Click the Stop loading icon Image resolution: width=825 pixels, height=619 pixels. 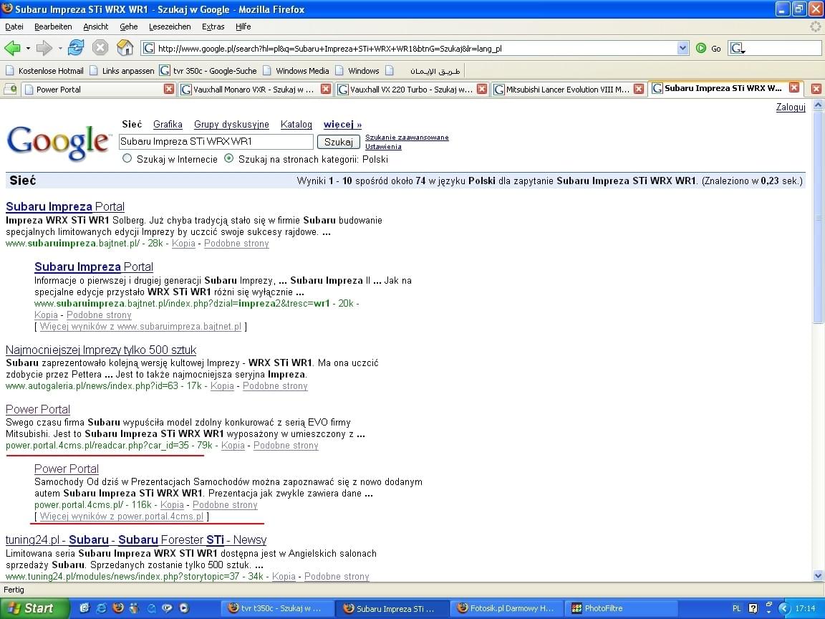point(100,48)
